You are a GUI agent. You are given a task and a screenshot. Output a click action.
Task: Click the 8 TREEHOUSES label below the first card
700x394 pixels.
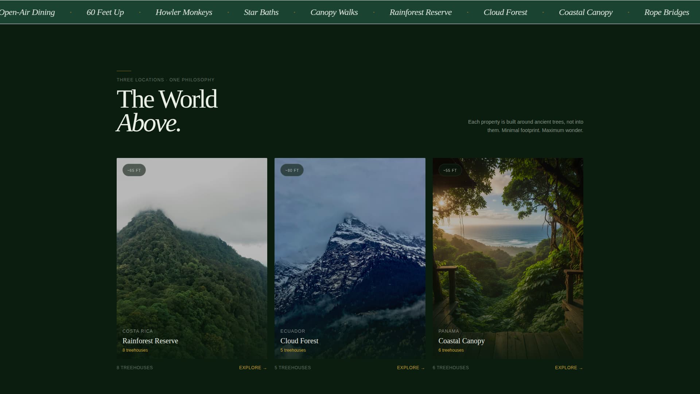135,368
